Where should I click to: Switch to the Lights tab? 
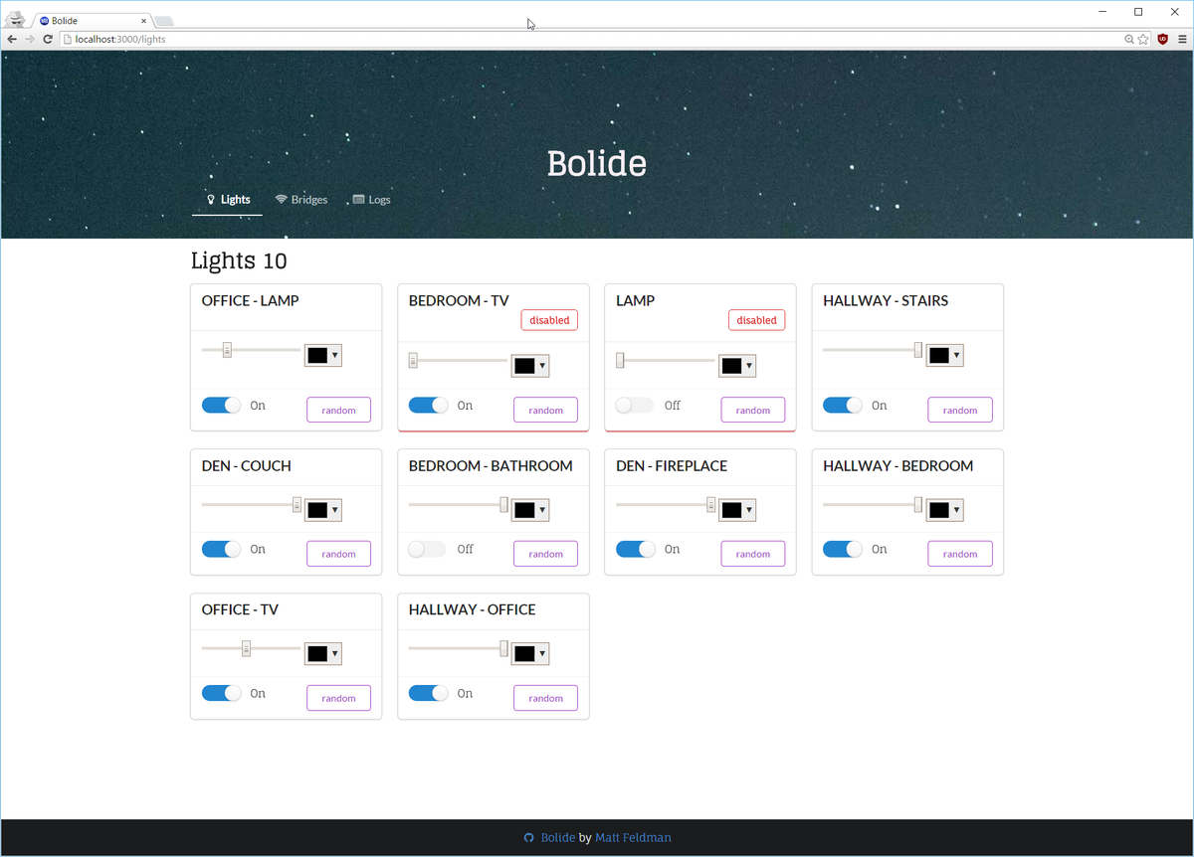[x=228, y=200]
